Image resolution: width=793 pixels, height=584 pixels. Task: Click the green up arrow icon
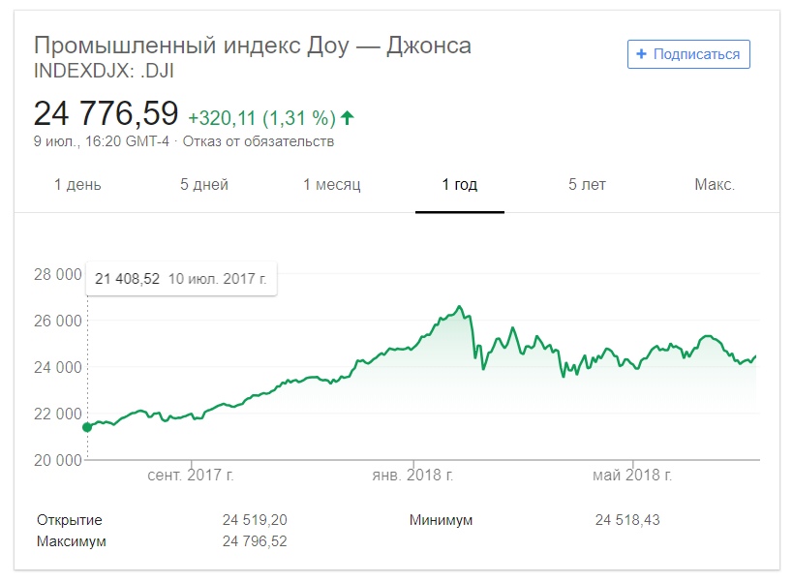point(348,118)
